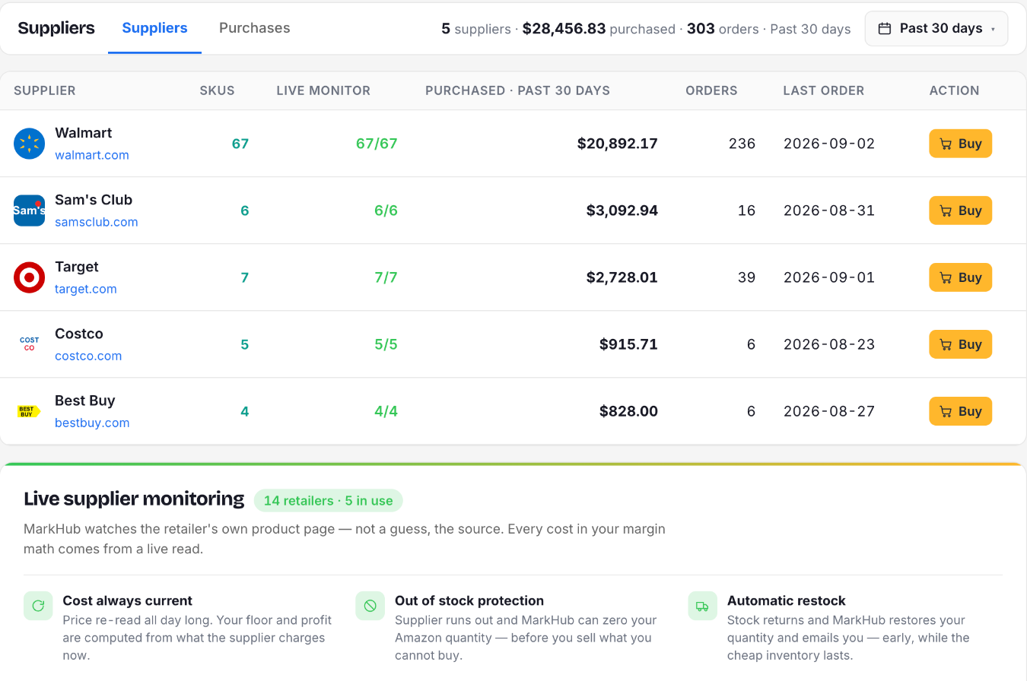
Task: Click the Sam's Club logo icon
Action: pyautogui.click(x=29, y=211)
